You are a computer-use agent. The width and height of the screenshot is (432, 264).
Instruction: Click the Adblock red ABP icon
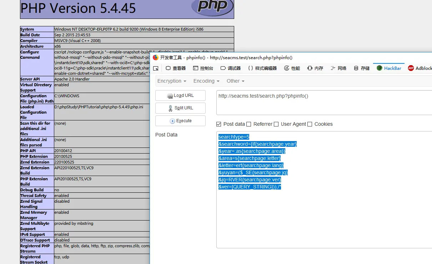[x=411, y=68]
